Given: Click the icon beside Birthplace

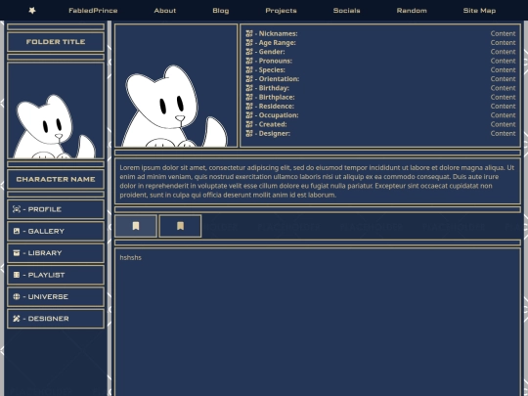Looking at the screenshot, I should tap(249, 98).
